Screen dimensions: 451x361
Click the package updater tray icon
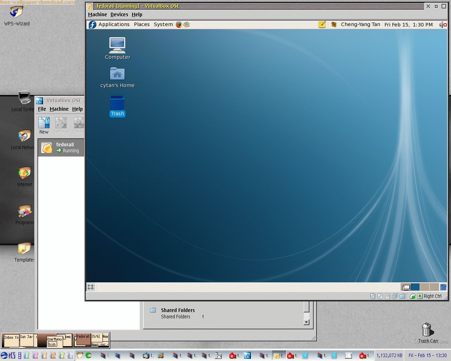(x=334, y=25)
